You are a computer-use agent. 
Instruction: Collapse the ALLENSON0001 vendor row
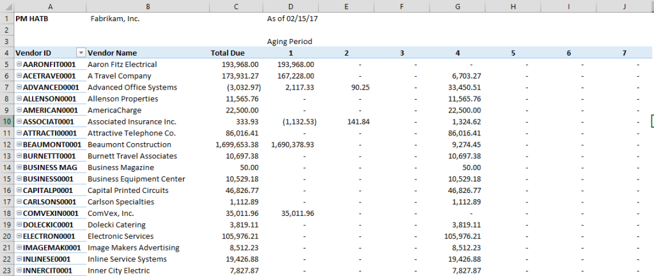tap(19, 99)
